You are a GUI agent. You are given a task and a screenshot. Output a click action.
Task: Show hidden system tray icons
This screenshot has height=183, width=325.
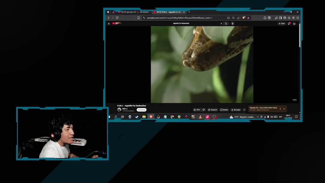point(258,117)
